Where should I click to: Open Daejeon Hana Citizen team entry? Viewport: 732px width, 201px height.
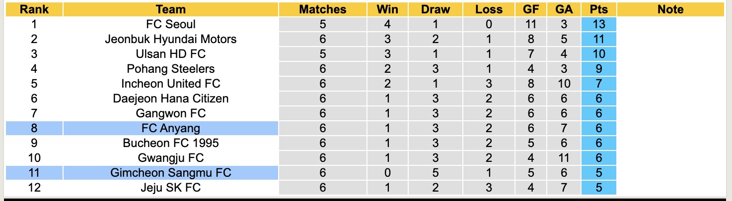point(170,99)
